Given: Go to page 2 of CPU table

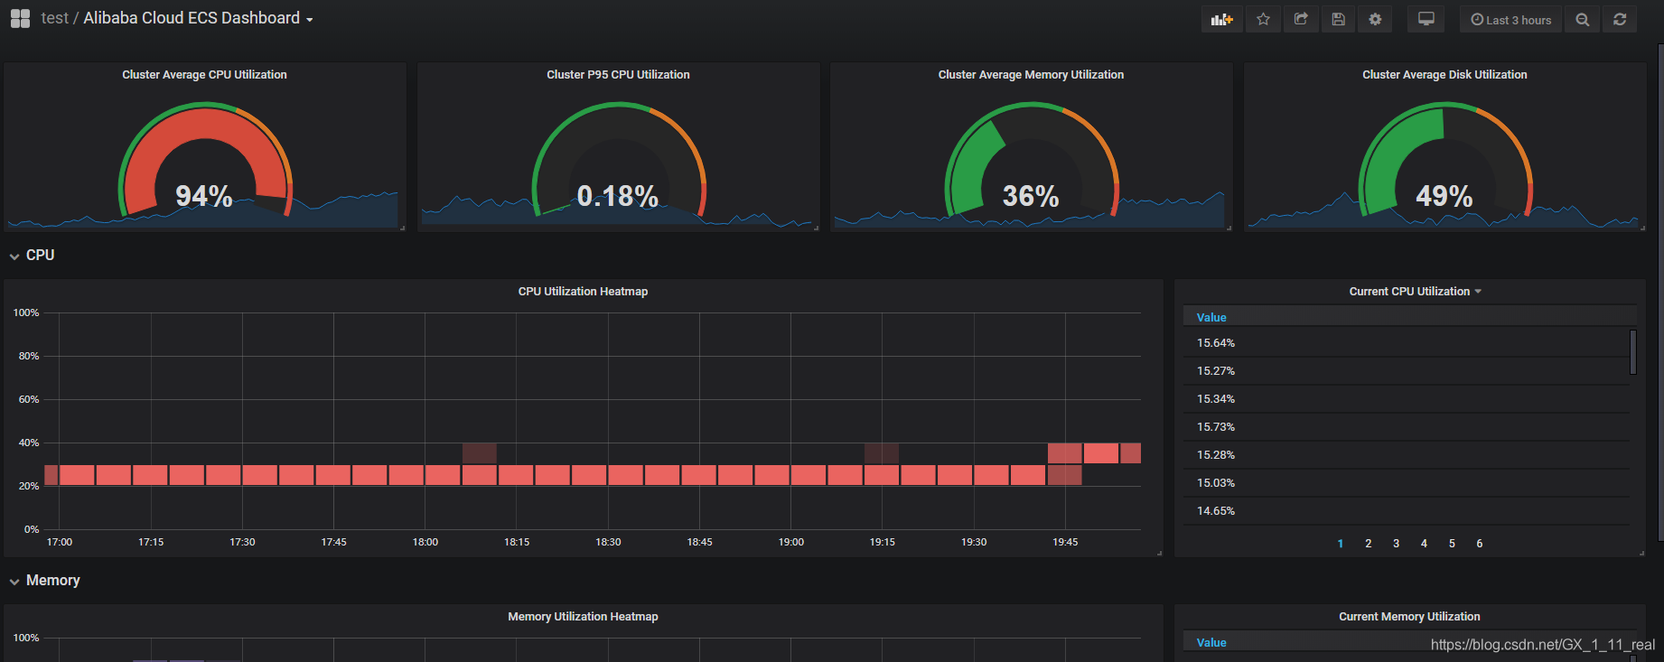Looking at the screenshot, I should (x=1369, y=543).
